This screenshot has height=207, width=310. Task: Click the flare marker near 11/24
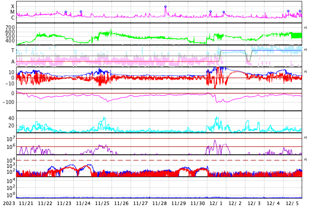point(81,12)
